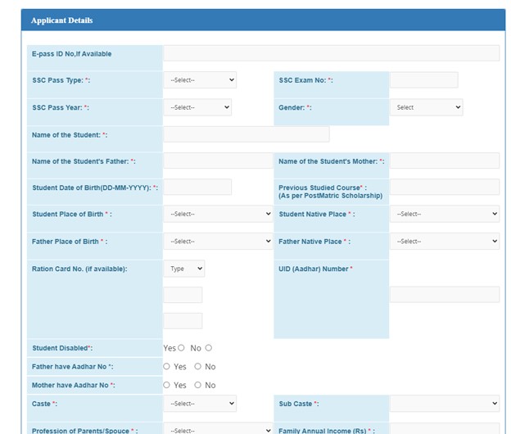The width and height of the screenshot is (511, 434).
Task: Focus the Name of the Student field
Action: 246,134
